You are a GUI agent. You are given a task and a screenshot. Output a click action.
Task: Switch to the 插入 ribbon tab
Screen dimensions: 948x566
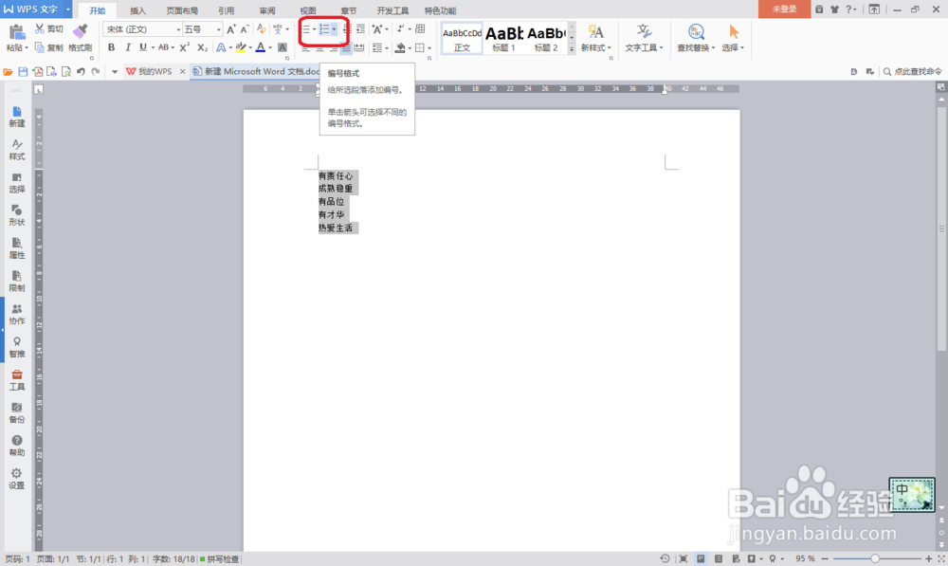tap(137, 10)
